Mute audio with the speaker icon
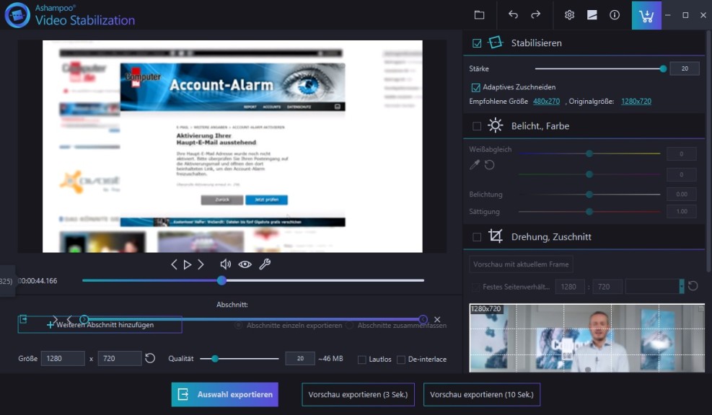712x415 pixels. tap(226, 264)
